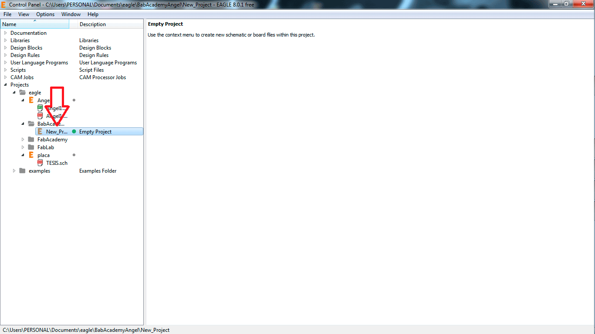Expand the Documentation tree node
Screen dimensions: 595x334
tap(5, 33)
